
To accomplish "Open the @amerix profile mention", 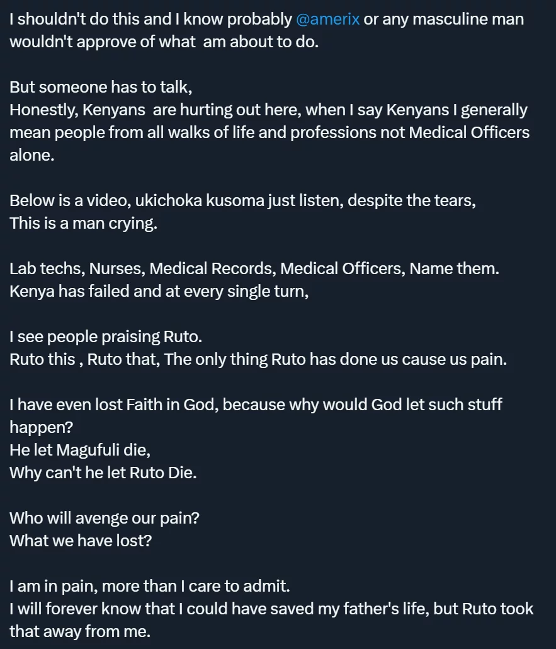I will (327, 20).
